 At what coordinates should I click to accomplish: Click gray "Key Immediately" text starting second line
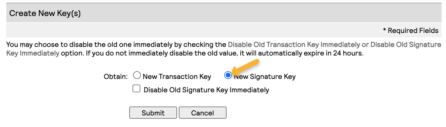[33, 54]
